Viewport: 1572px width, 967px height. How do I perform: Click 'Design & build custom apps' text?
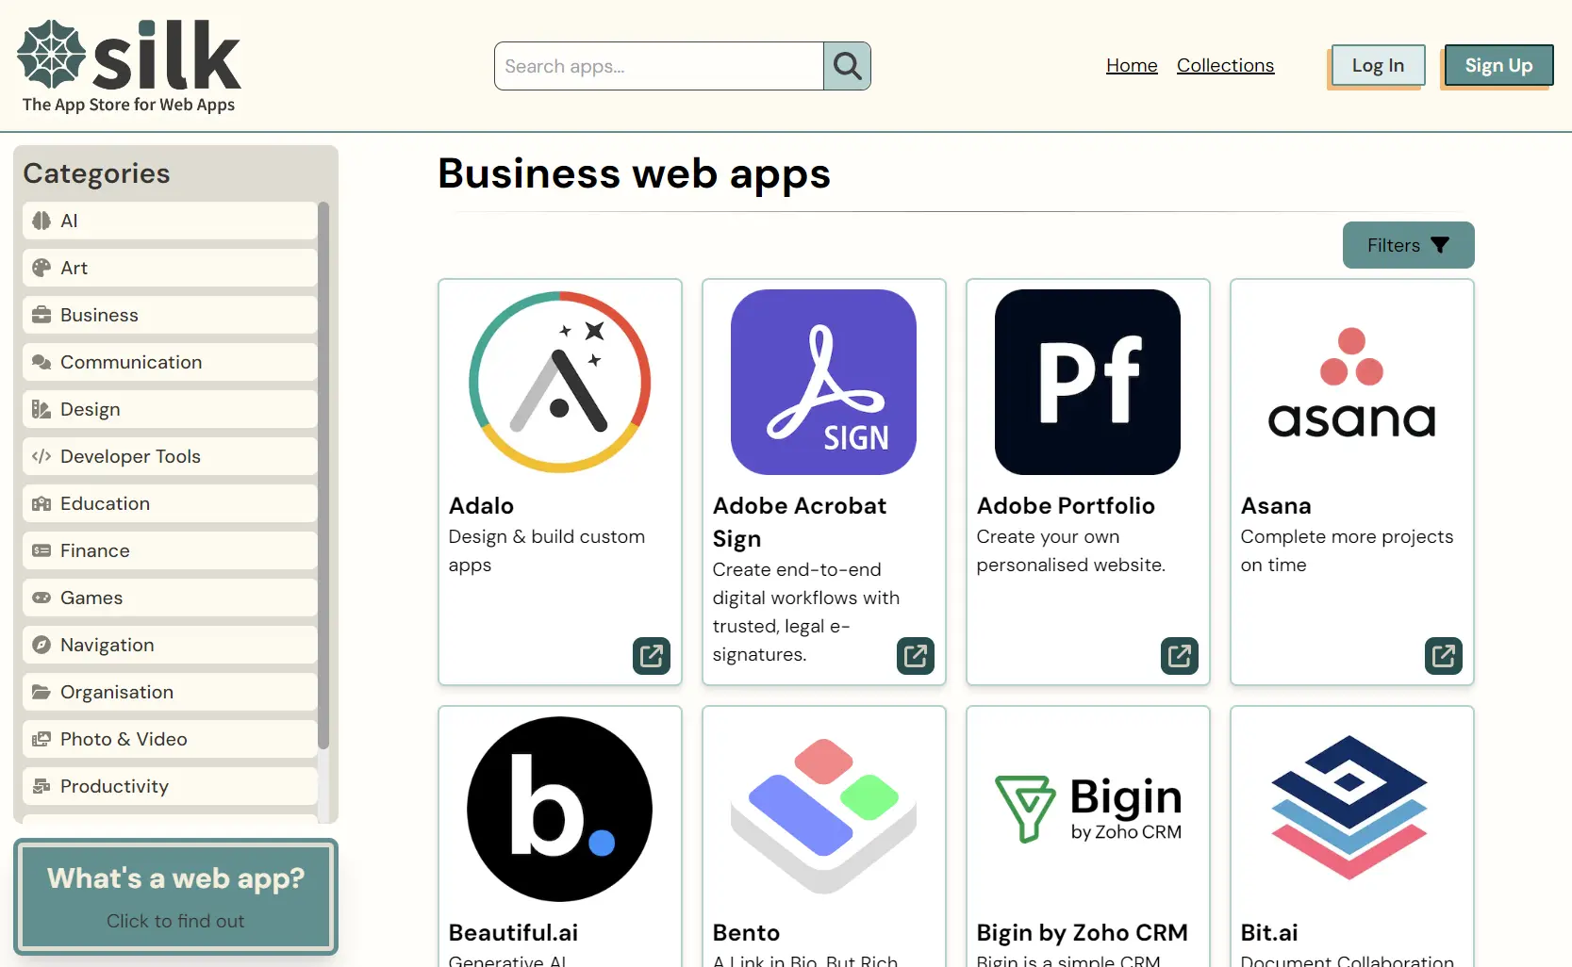tap(547, 550)
